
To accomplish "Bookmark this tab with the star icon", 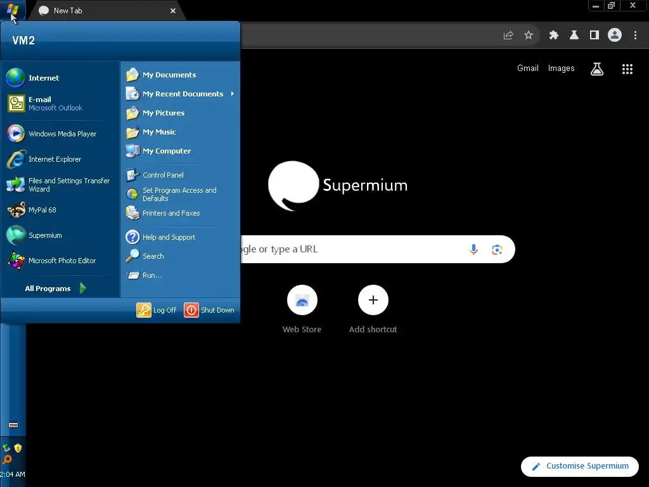I will (529, 36).
